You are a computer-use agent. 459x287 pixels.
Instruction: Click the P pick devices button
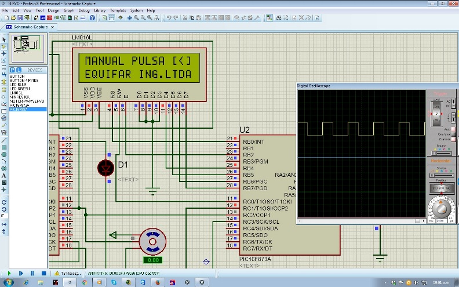click(13, 70)
